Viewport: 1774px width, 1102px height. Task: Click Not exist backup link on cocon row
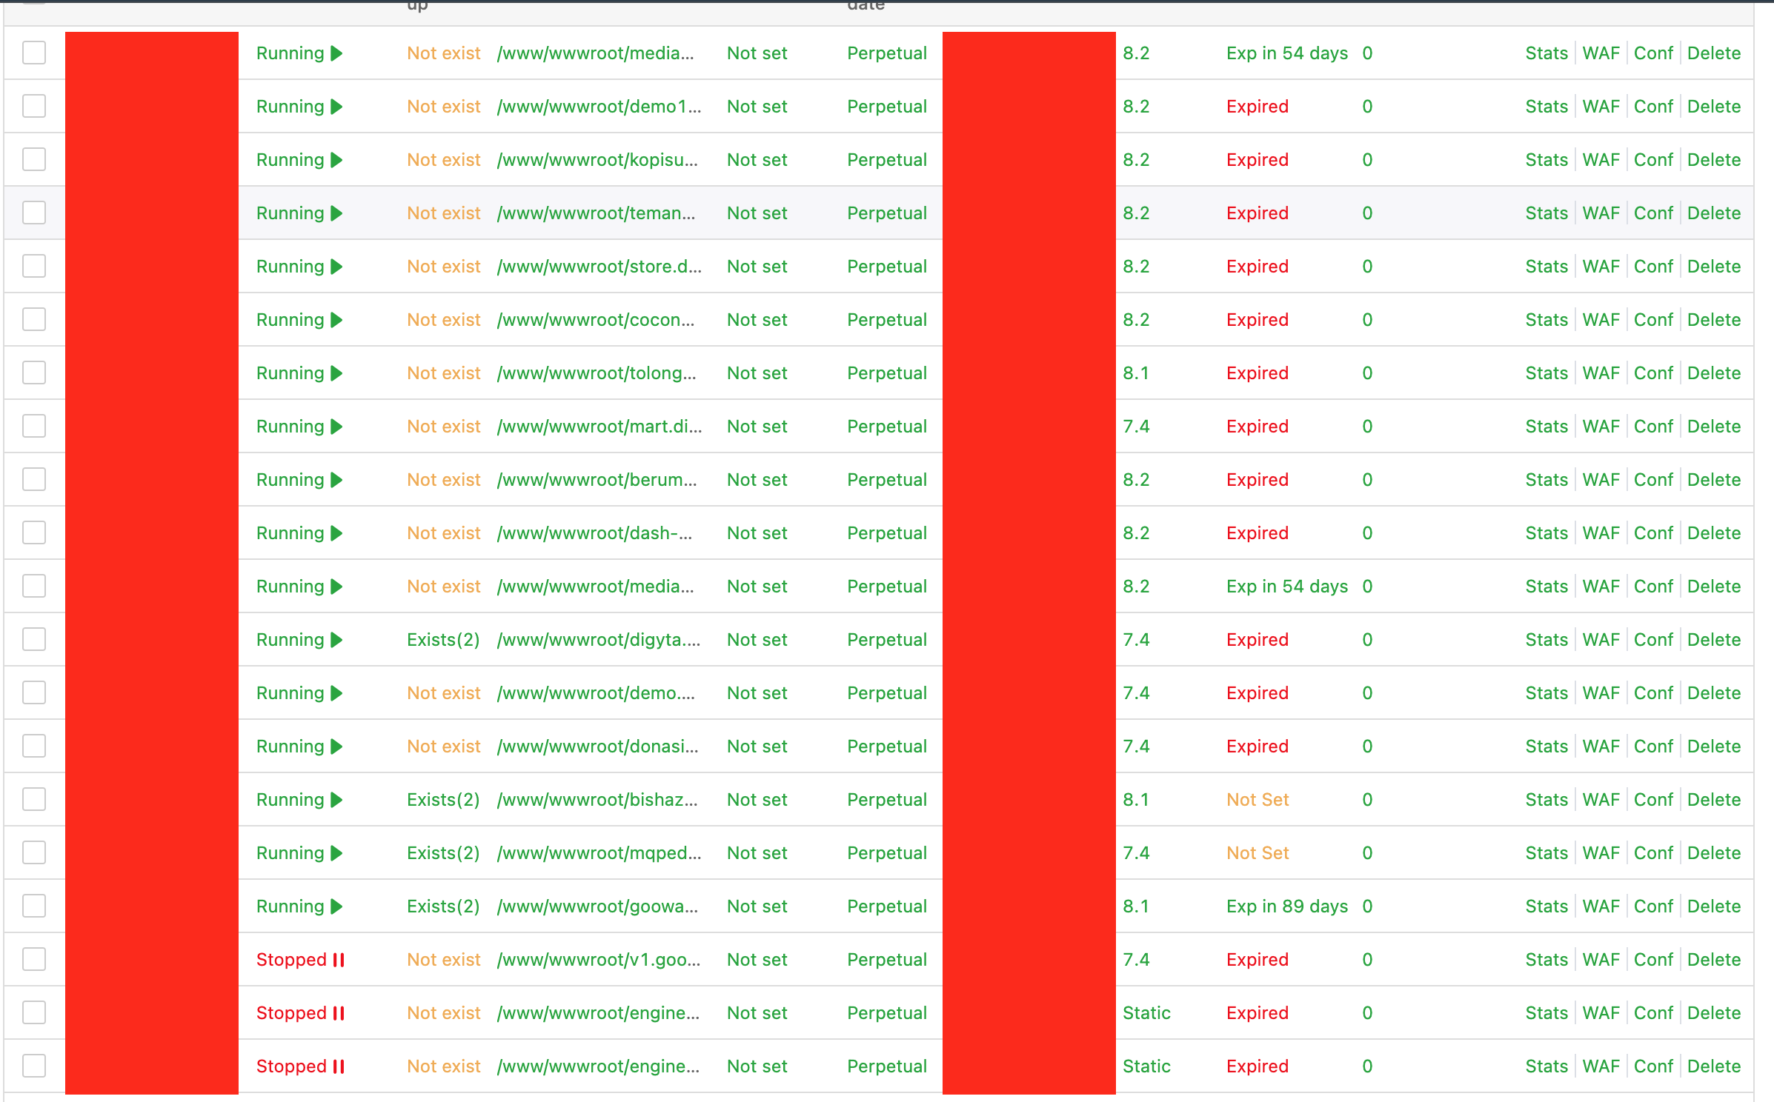tap(443, 319)
